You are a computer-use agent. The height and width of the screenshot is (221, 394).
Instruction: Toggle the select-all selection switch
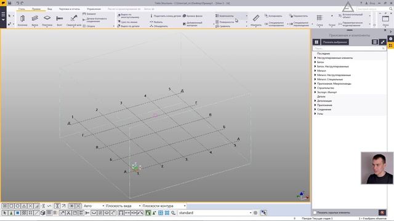pyautogui.click(x=5, y=213)
